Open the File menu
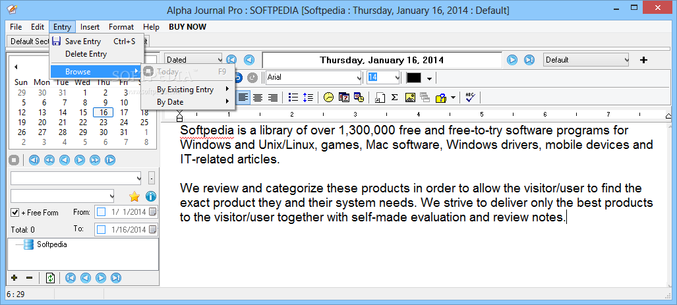677x305 pixels. point(16,27)
